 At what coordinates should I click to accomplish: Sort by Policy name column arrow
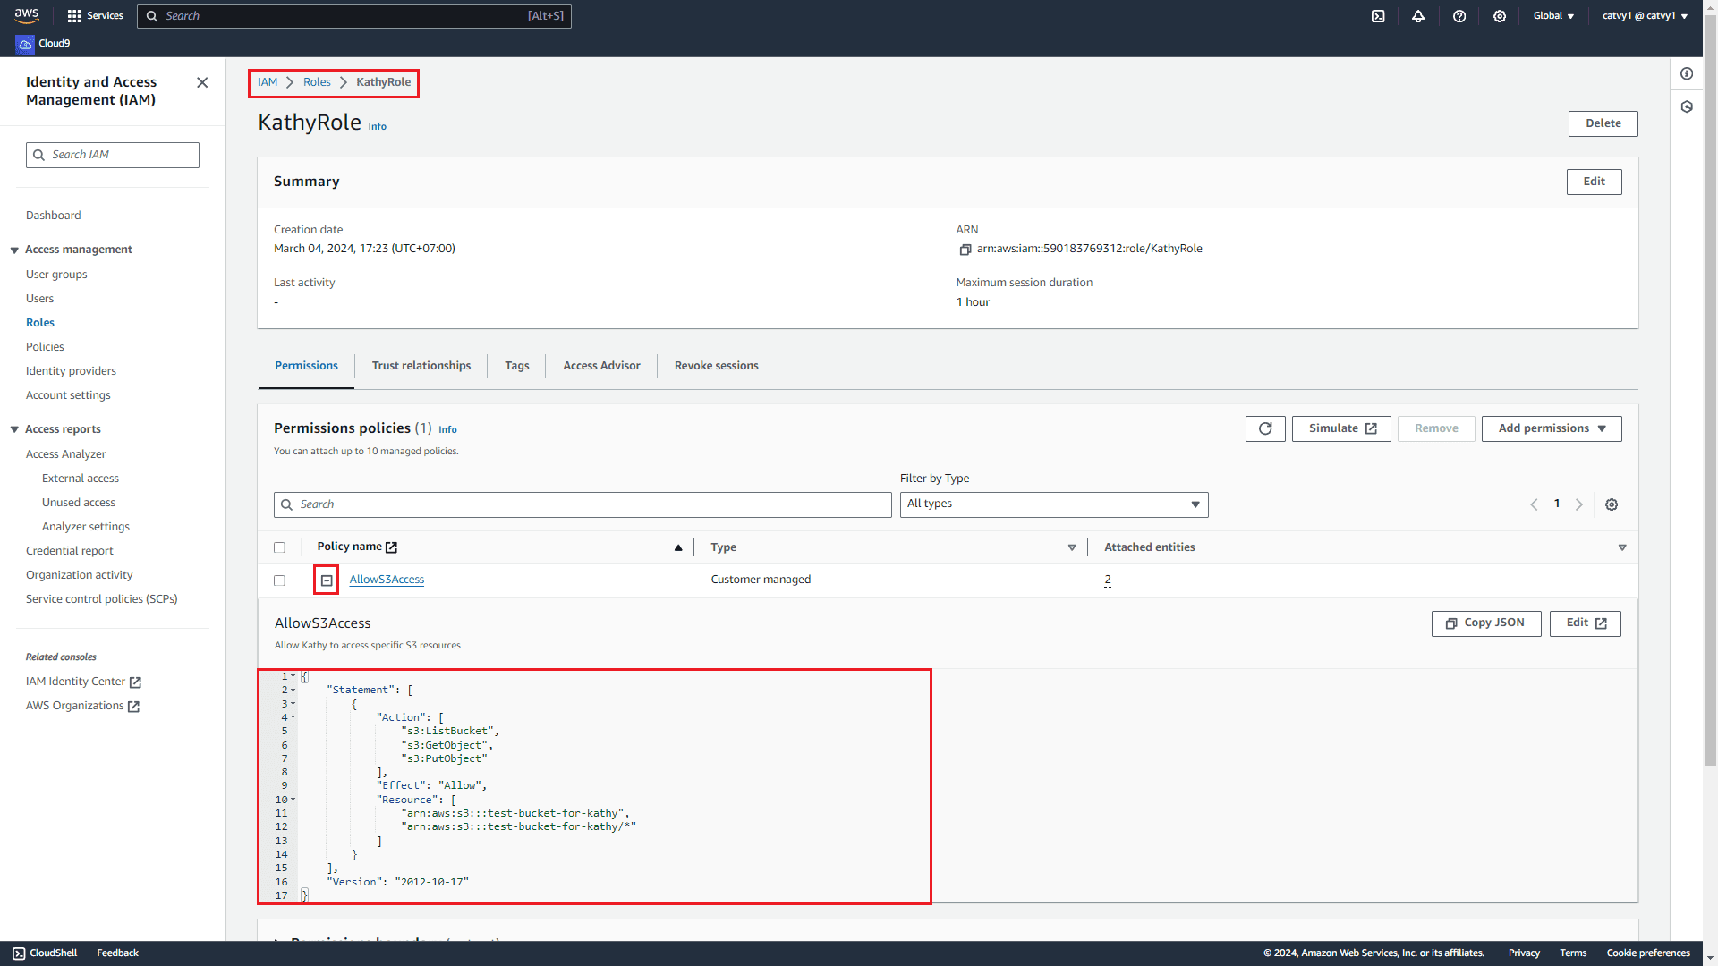(678, 547)
